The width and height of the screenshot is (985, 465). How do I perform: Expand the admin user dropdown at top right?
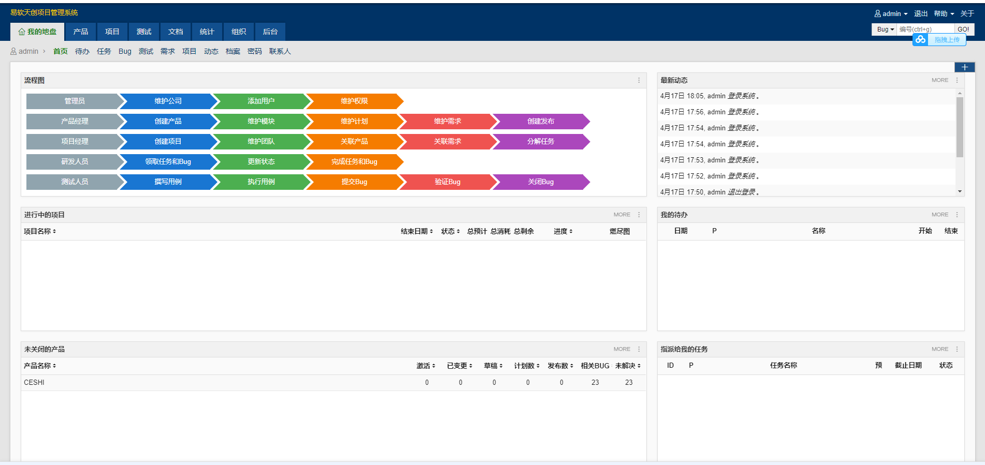point(891,13)
